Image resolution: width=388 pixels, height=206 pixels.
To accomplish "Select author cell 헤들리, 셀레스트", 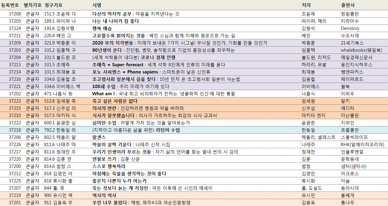I will (x=318, y=137).
